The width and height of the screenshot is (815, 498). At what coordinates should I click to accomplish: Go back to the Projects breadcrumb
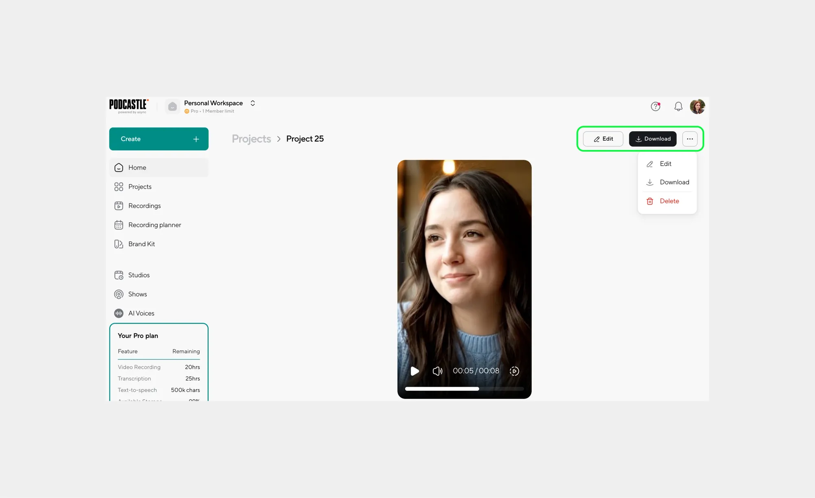pos(251,139)
